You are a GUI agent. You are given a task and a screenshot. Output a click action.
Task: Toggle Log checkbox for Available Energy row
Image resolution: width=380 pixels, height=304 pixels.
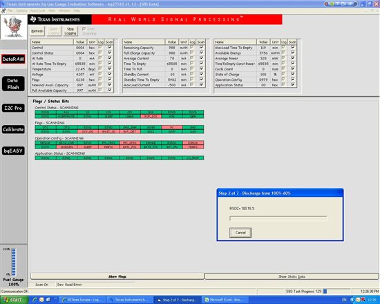pyautogui.click(x=283, y=53)
